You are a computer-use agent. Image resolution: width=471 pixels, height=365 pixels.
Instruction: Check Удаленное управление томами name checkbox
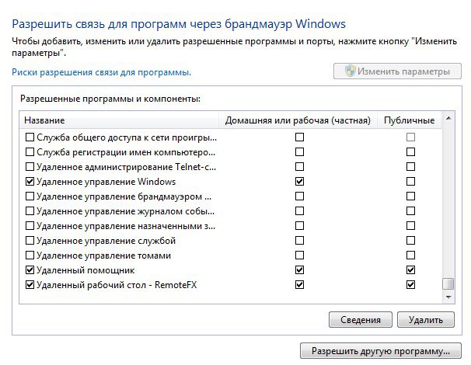[30, 255]
